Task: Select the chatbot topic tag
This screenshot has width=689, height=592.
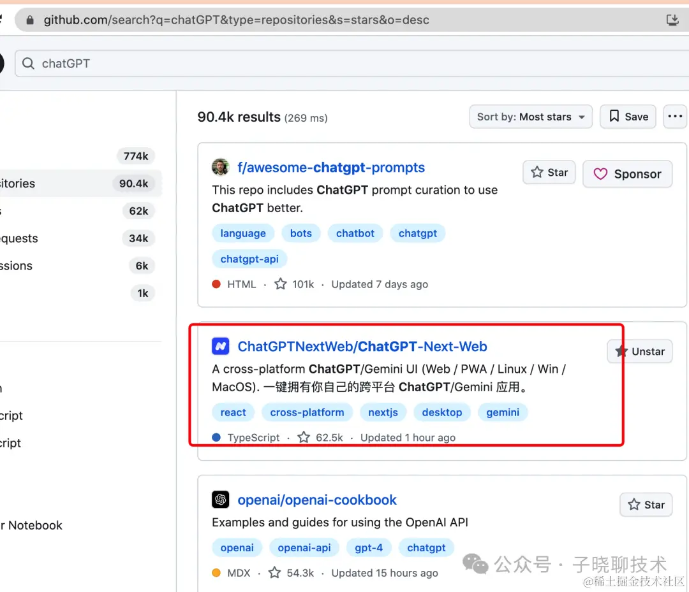Action: click(x=355, y=233)
